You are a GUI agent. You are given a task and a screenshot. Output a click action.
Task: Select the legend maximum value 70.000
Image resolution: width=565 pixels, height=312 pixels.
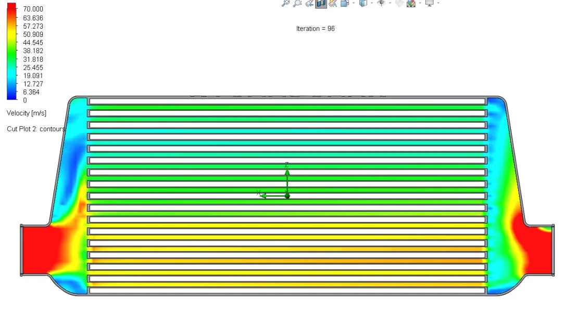coord(33,9)
